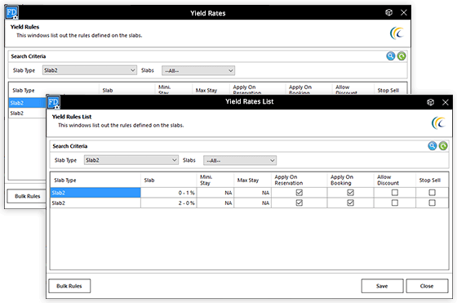Click the Mini. Stay column header in Yield Rates List
The height and width of the screenshot is (303, 457).
(x=215, y=180)
